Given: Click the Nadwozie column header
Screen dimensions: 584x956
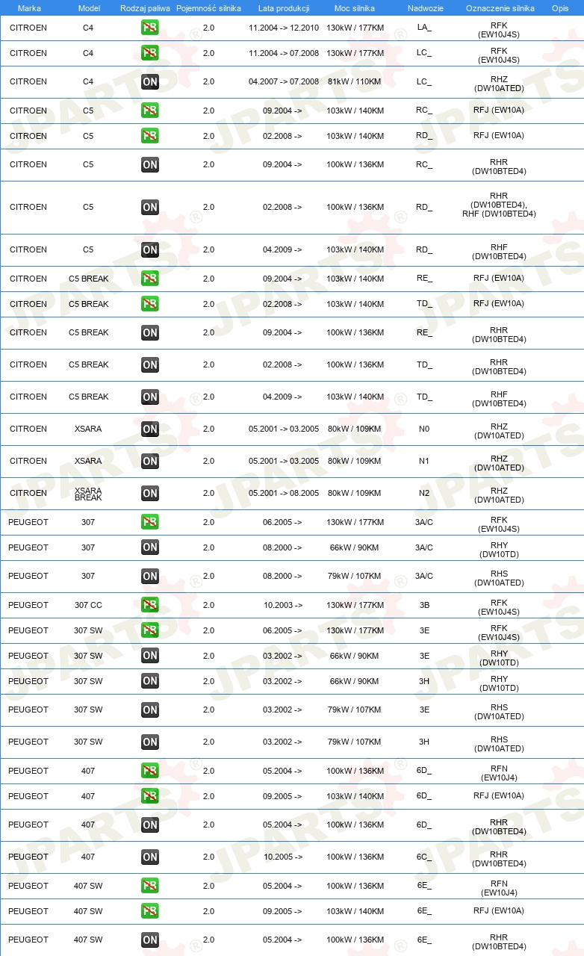Looking at the screenshot, I should coord(424,8).
